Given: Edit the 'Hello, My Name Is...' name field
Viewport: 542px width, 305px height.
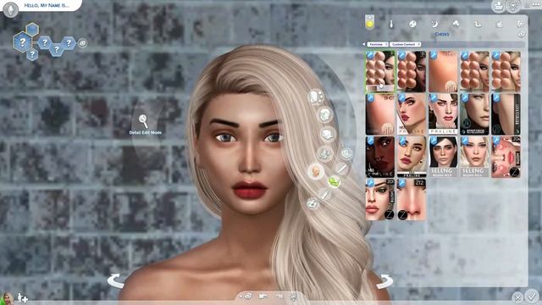Looking at the screenshot, I should [x=47, y=6].
